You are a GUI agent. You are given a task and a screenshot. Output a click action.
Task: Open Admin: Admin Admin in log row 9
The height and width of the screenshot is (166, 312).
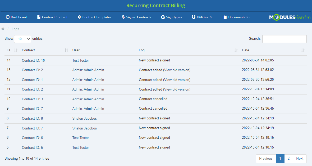pos(88,109)
